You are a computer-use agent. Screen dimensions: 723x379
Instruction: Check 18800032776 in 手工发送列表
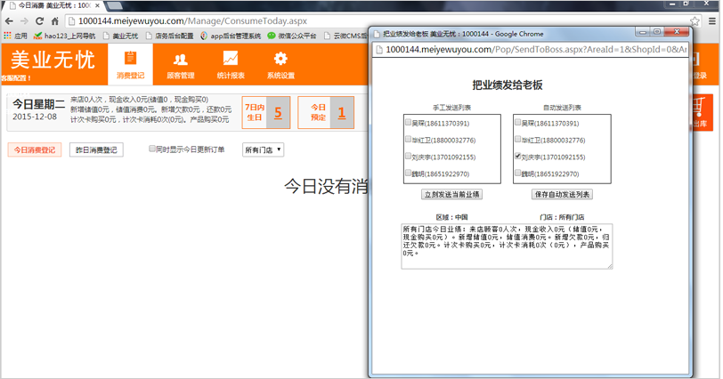(408, 139)
